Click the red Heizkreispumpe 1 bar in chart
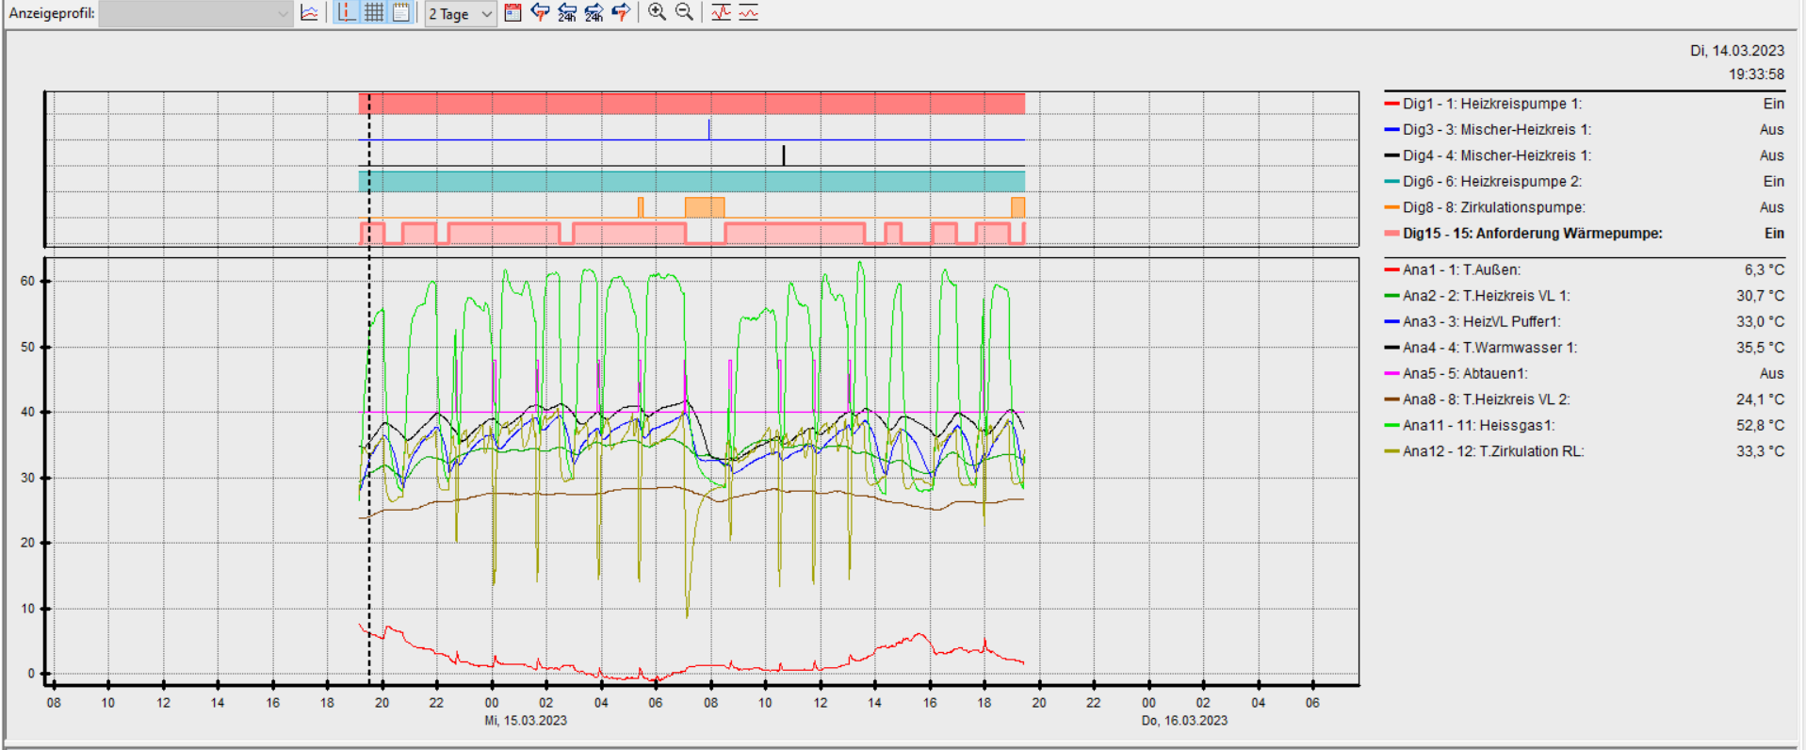Image resolution: width=1806 pixels, height=750 pixels. (691, 104)
